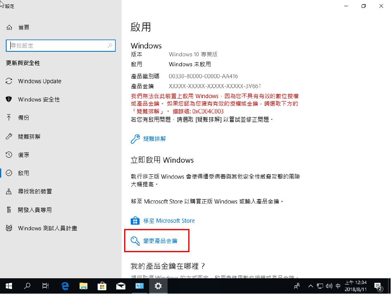Click the 立即啟用 Windows heading
The height and width of the screenshot is (294, 391).
pos(162,160)
